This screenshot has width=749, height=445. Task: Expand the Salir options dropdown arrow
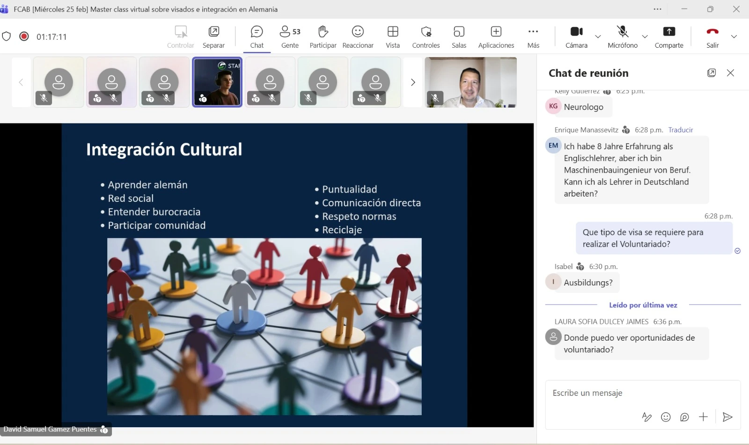pos(734,36)
